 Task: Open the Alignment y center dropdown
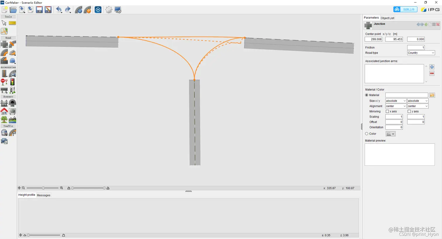click(418, 106)
